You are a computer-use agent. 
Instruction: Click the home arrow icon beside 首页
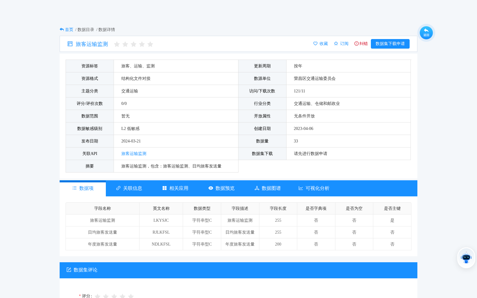62,30
